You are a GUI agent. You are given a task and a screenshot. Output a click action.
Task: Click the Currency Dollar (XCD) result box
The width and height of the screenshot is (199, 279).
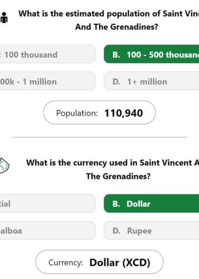click(x=99, y=262)
